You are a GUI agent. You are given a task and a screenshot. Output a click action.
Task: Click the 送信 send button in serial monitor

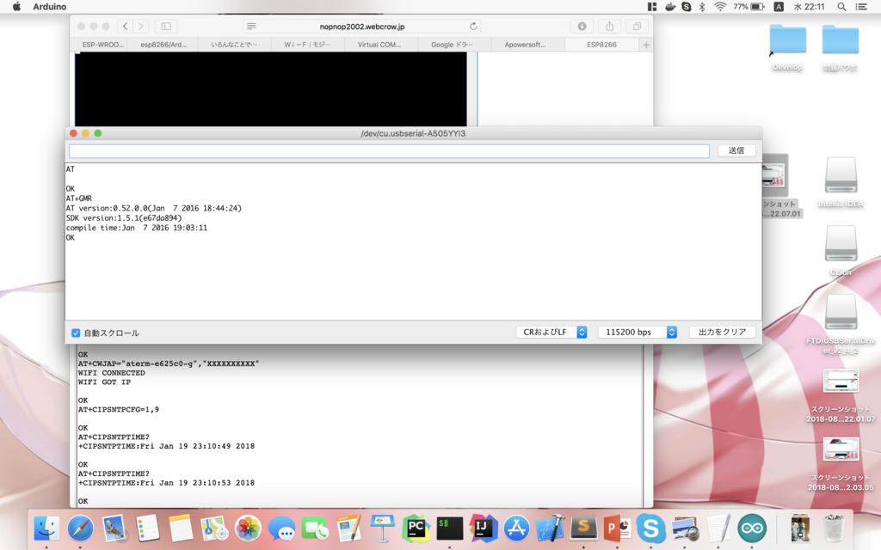pos(736,150)
